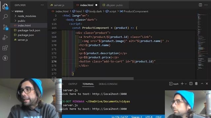Open the TERMINAL panel tab
The height and width of the screenshot is (118, 211).
(x=88, y=84)
